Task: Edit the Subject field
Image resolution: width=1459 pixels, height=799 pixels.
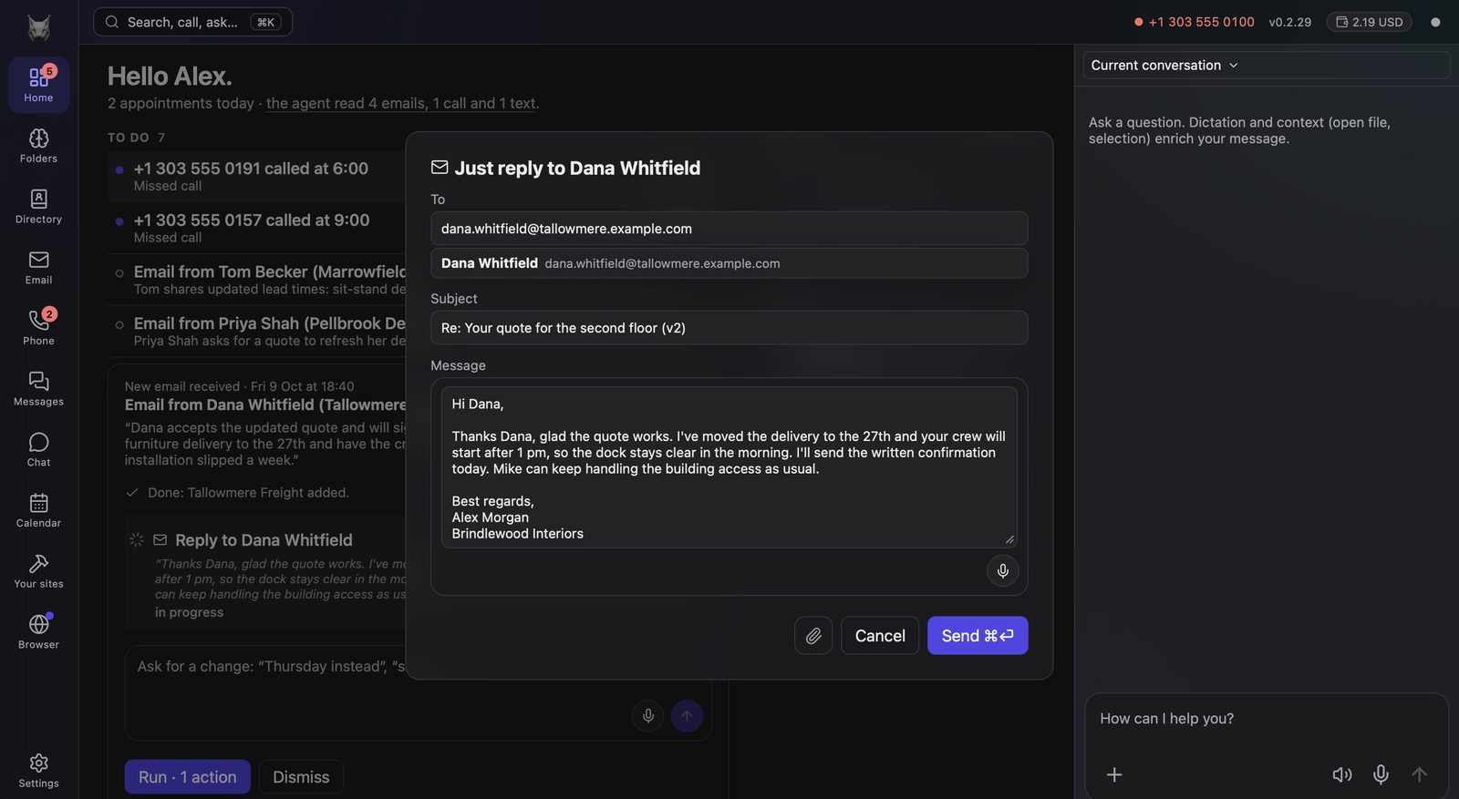Action: point(729,328)
